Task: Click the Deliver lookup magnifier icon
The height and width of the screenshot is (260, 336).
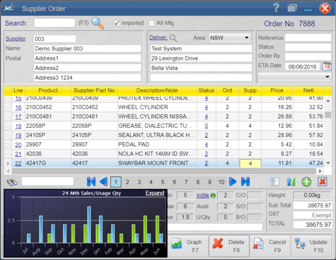Action: click(173, 38)
